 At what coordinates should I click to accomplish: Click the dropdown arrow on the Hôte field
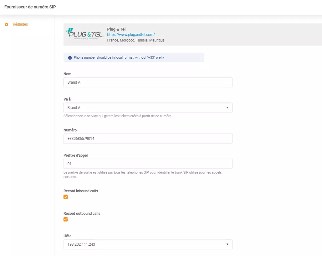click(227, 244)
